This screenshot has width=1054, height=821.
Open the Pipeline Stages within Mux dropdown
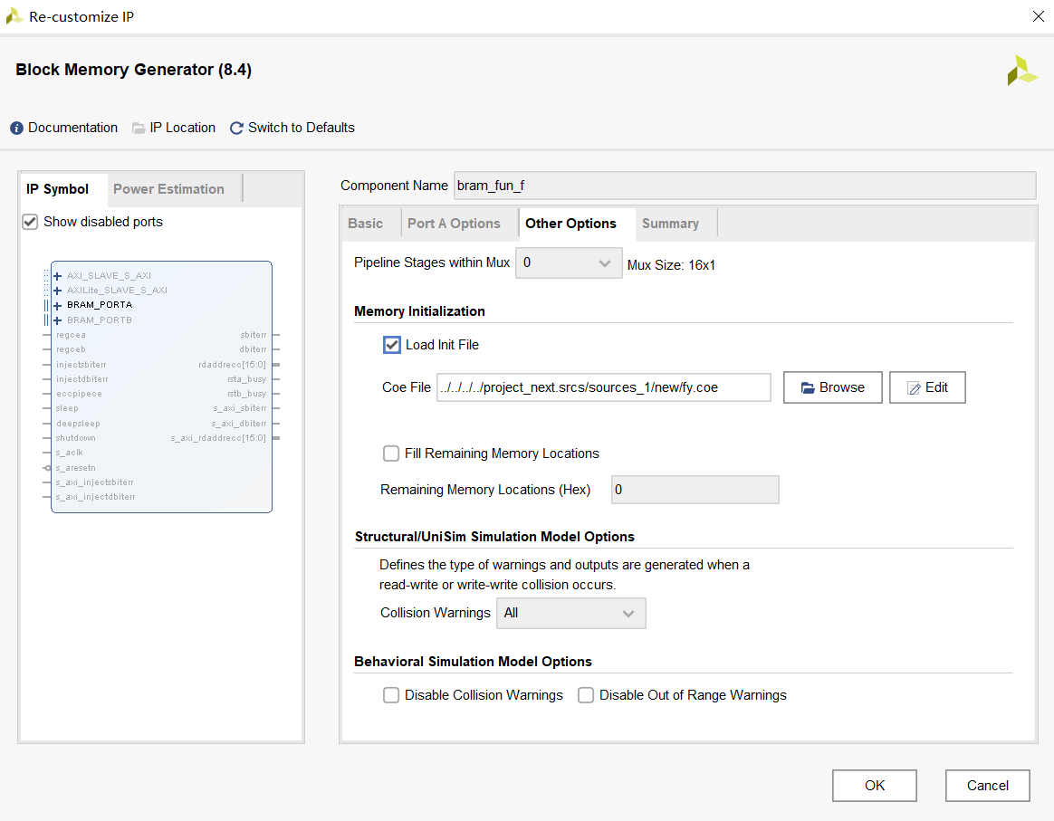(x=569, y=263)
